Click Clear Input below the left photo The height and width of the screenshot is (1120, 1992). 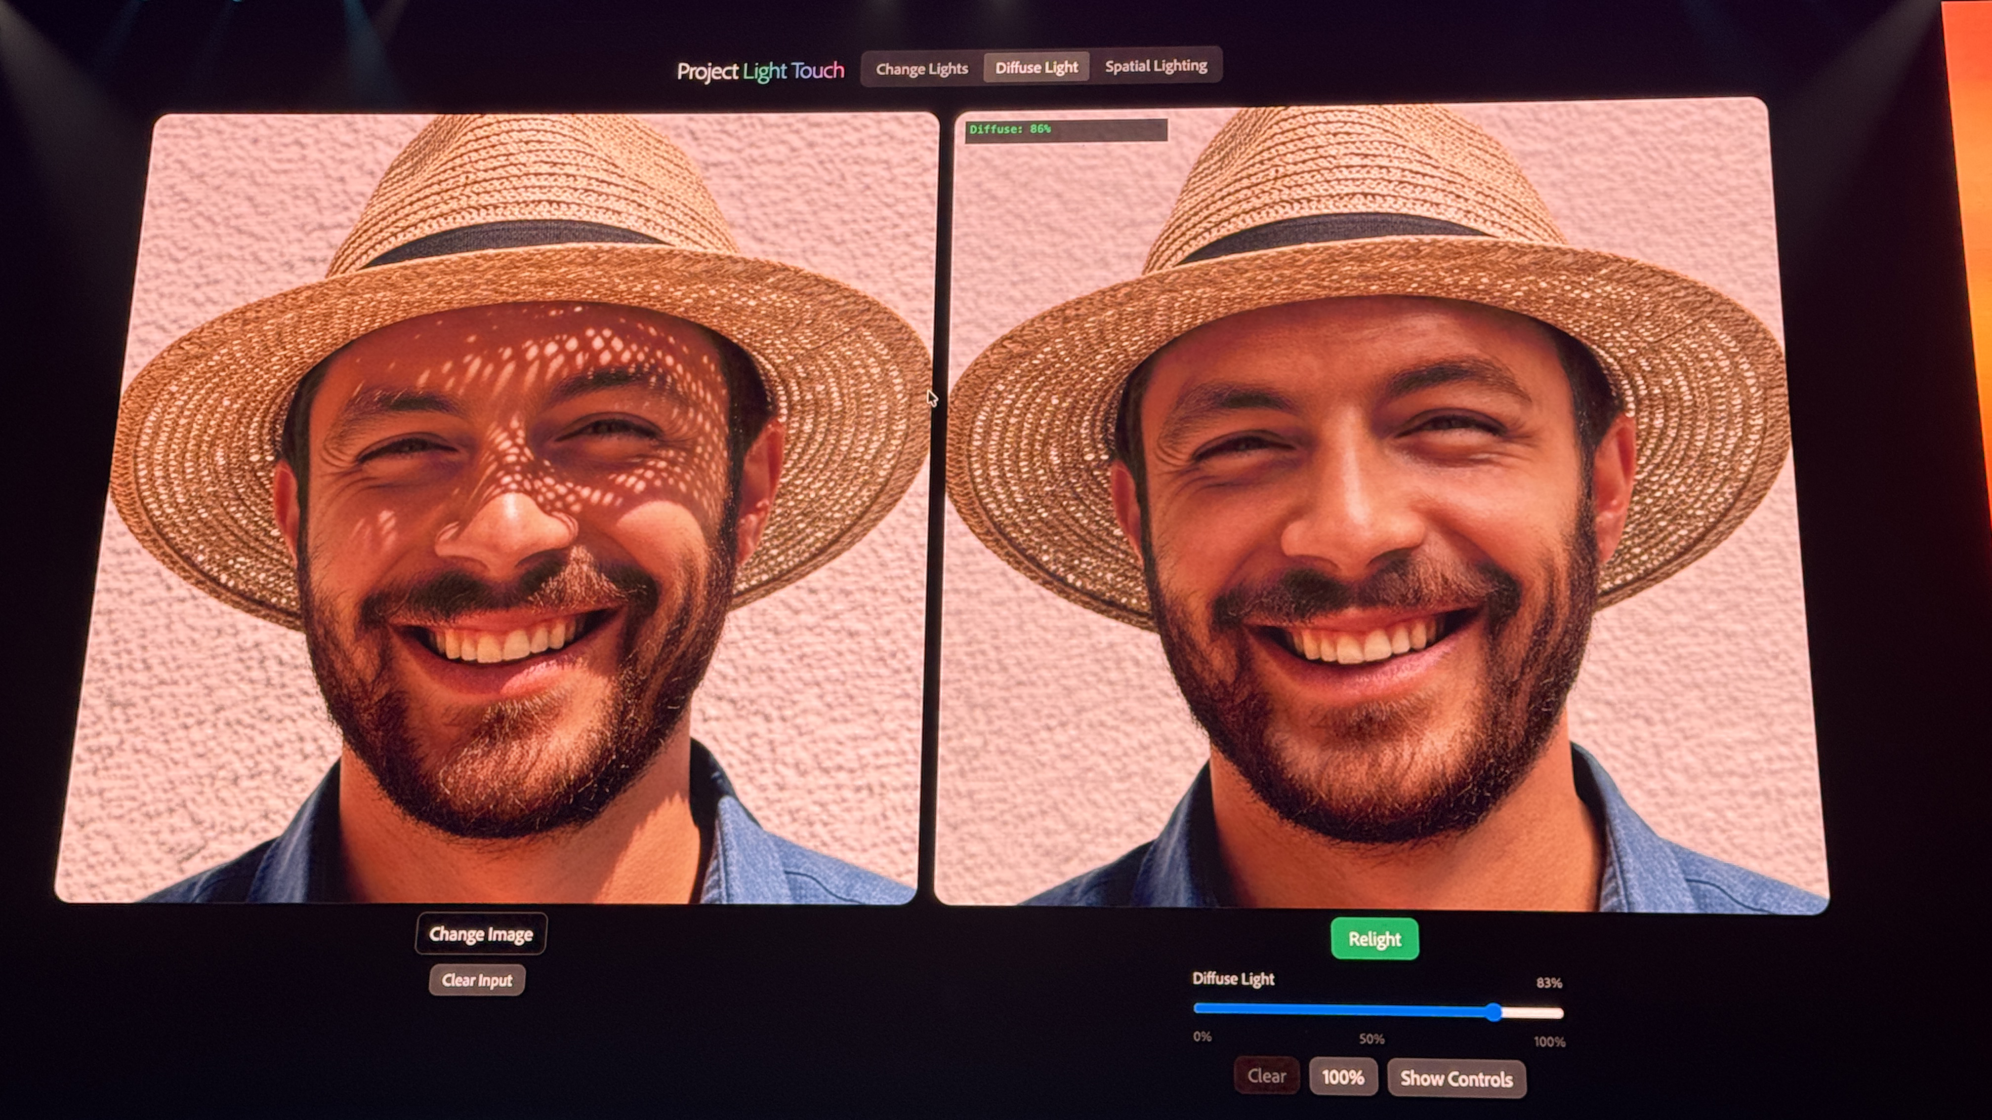point(478,980)
